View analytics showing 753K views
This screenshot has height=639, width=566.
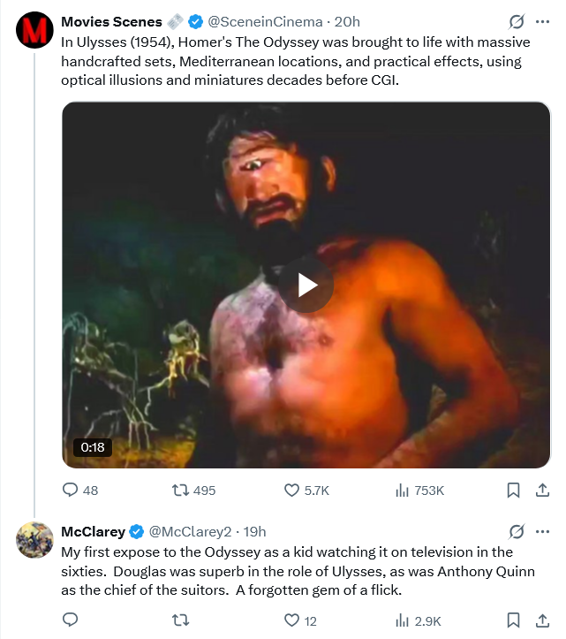coord(419,490)
